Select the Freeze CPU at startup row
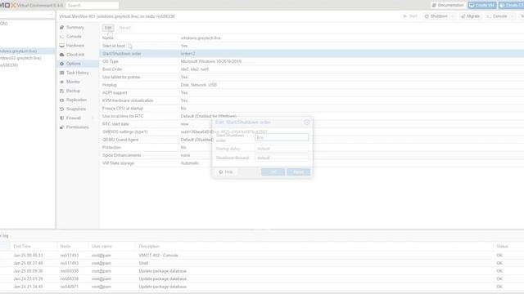The image size is (524, 294). click(x=311, y=109)
